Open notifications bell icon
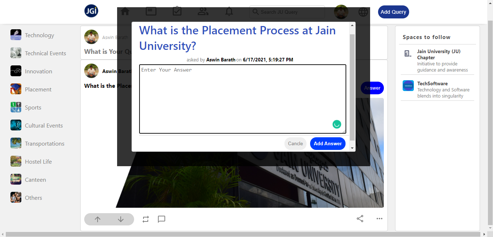 click(229, 12)
